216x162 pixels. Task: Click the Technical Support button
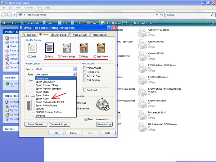59,125
